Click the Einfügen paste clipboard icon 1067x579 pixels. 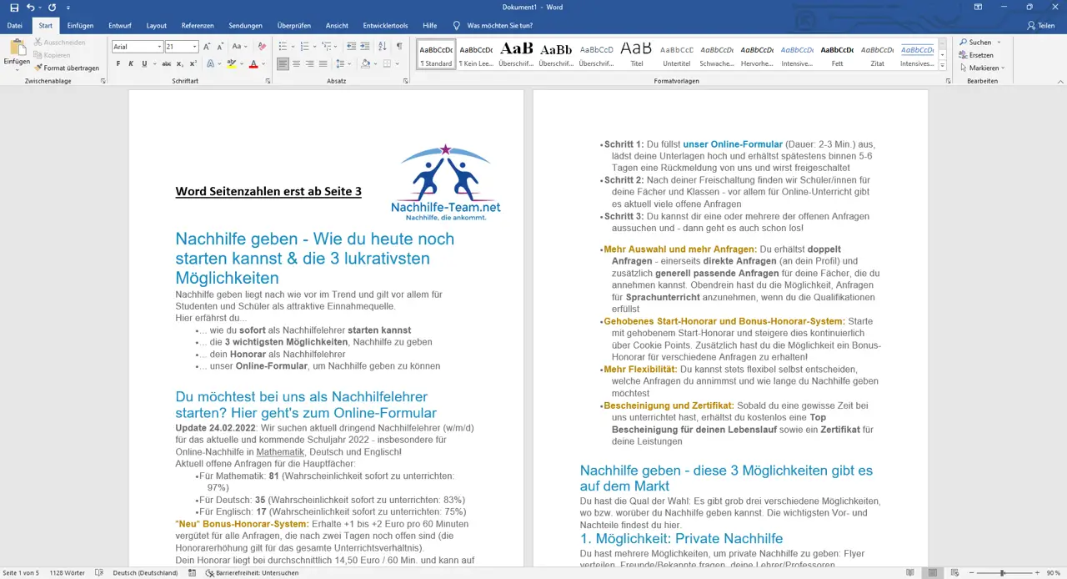pyautogui.click(x=17, y=48)
